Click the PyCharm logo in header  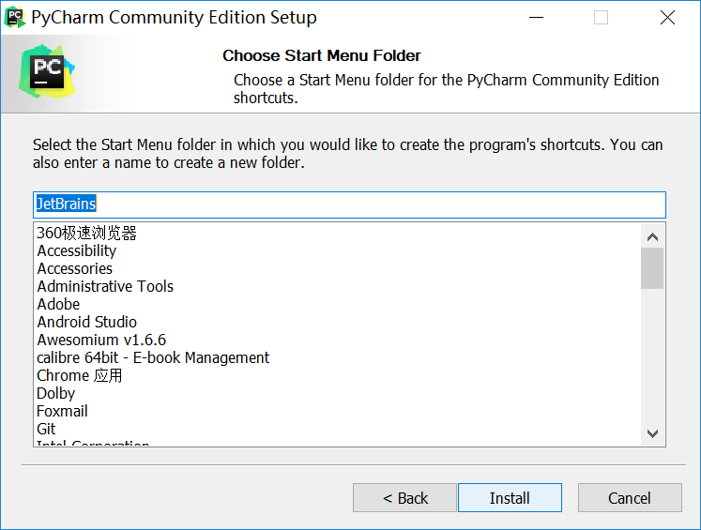pyautogui.click(x=43, y=71)
